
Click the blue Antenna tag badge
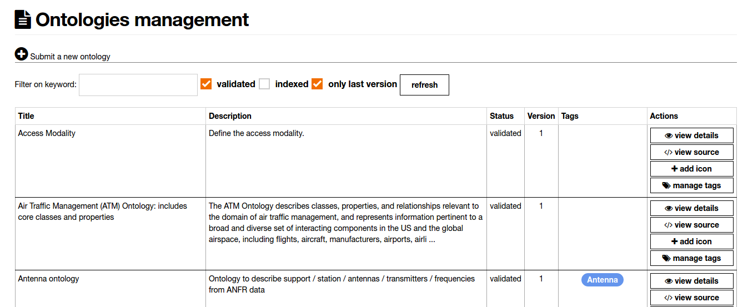point(602,280)
